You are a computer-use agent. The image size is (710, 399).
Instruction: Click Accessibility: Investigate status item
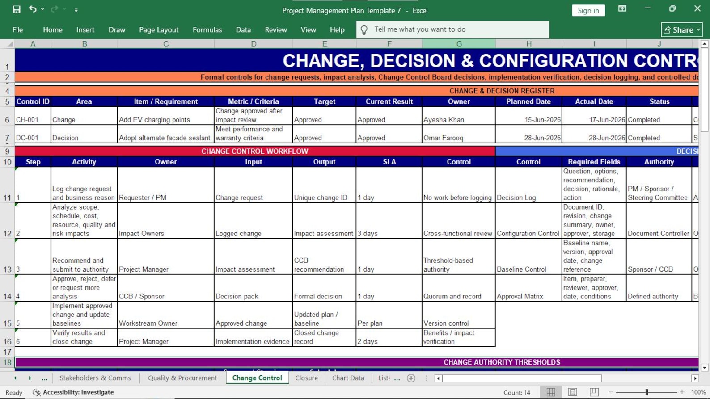pos(73,392)
